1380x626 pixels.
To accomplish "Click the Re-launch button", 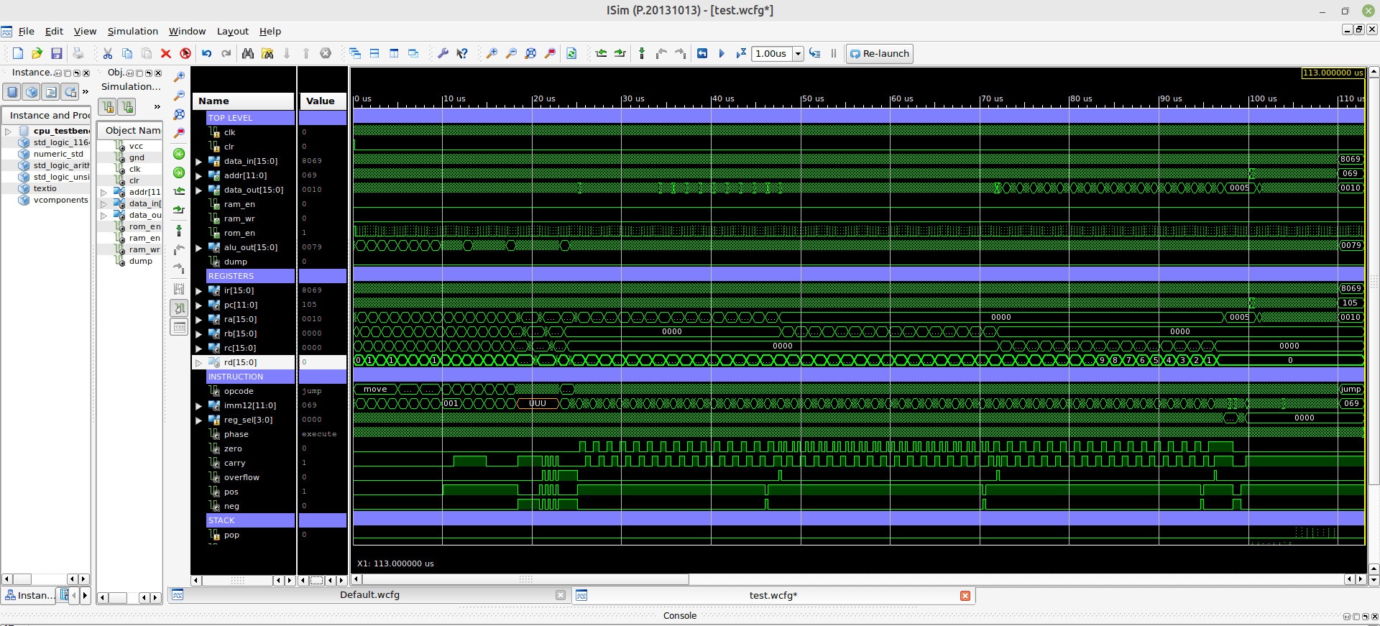I will tap(880, 54).
